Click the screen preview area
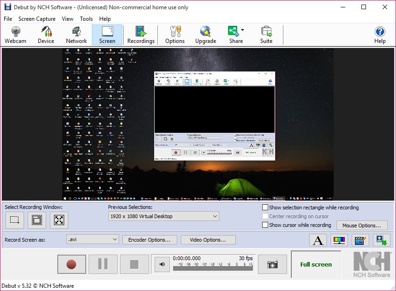396x291 pixels. tap(198, 125)
